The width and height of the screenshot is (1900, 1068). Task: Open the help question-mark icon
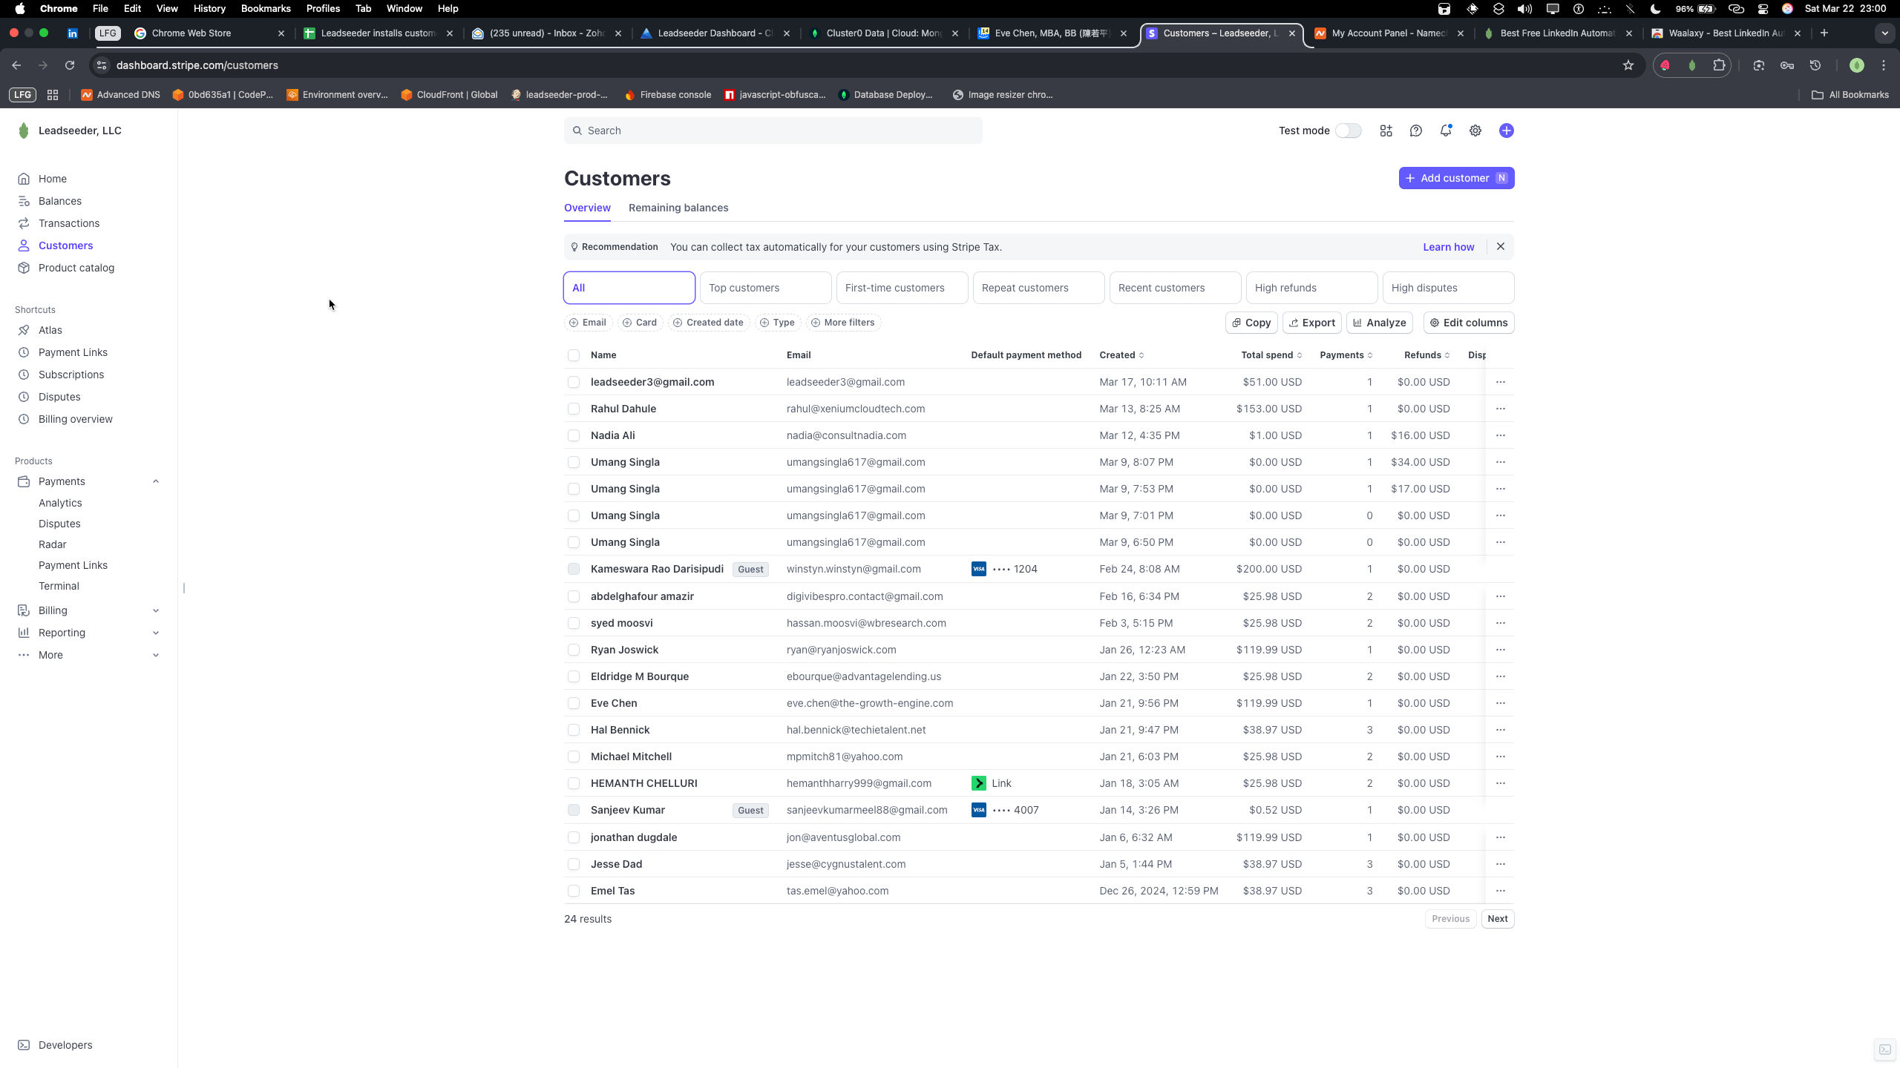click(1415, 131)
